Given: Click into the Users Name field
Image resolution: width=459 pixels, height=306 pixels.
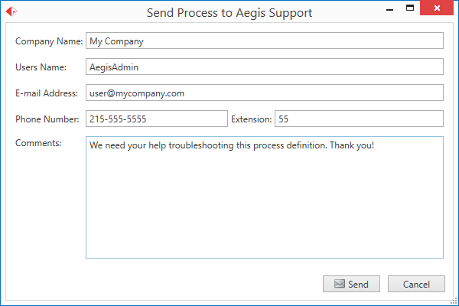Looking at the screenshot, I should point(264,67).
